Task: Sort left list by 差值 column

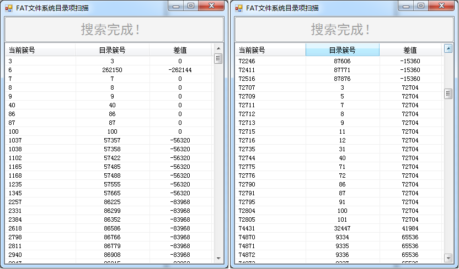Action: point(180,50)
